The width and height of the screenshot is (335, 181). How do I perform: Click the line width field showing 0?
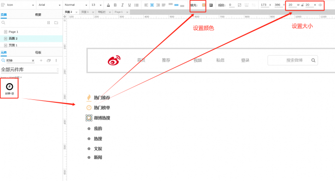pyautogui.click(x=232, y=5)
